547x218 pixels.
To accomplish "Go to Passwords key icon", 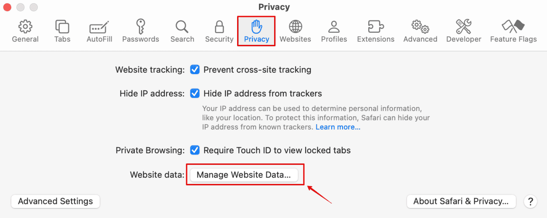I will tap(140, 27).
